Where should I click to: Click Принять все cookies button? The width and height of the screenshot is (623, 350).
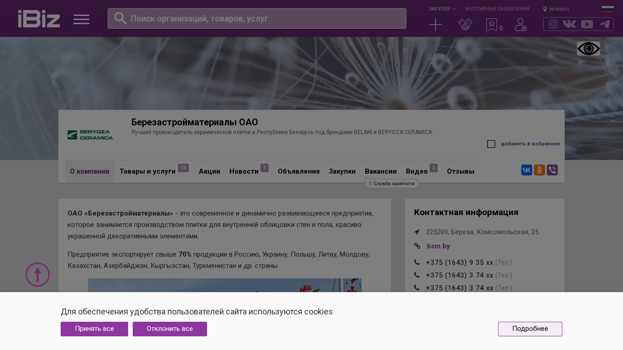click(x=94, y=329)
